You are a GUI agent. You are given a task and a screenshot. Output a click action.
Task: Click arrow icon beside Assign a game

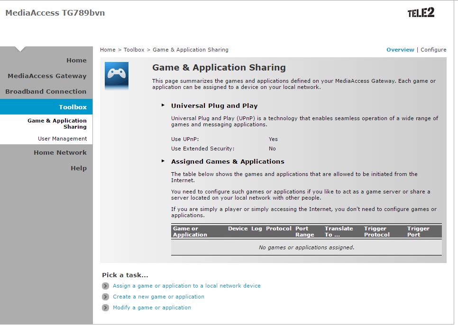[x=105, y=286]
